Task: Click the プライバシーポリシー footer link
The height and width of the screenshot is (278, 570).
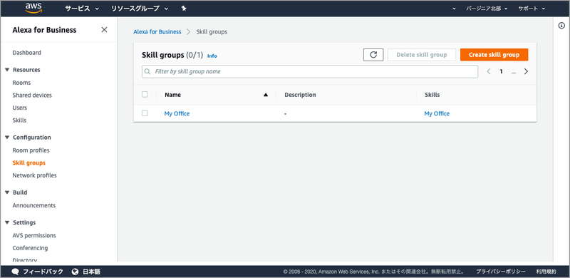Action: click(501, 272)
